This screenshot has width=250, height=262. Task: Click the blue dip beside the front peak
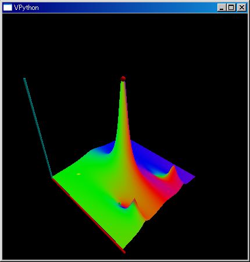(123, 206)
